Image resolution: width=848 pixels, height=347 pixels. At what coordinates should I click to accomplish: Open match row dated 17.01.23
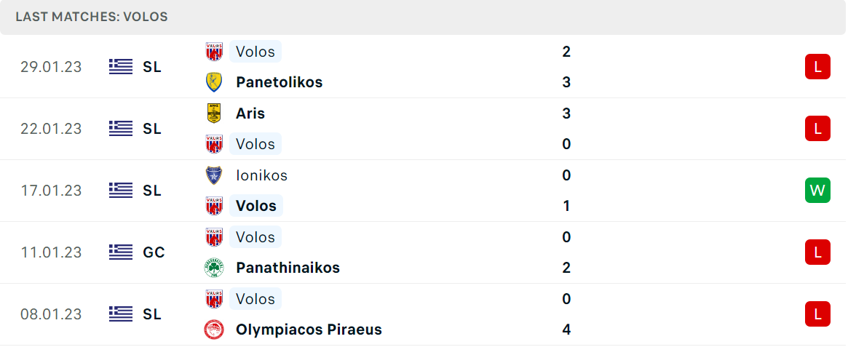click(x=424, y=191)
